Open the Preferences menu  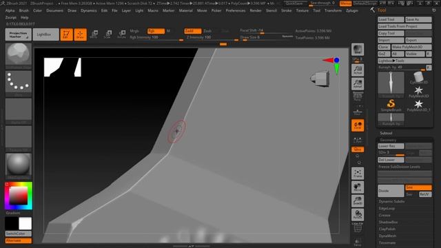[236, 11]
